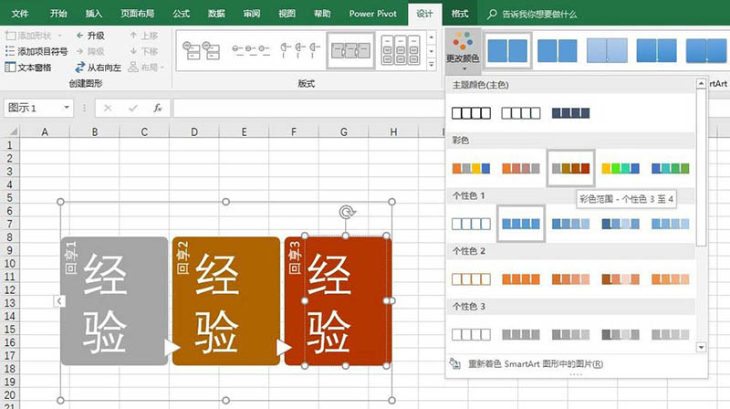Open the 插入 ribbon tab
This screenshot has width=730, height=409.
click(94, 14)
